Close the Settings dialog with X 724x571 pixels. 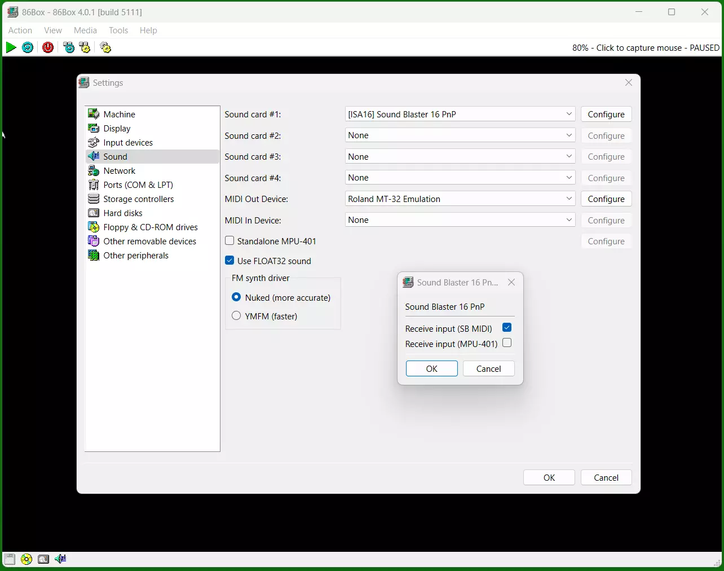coord(629,82)
